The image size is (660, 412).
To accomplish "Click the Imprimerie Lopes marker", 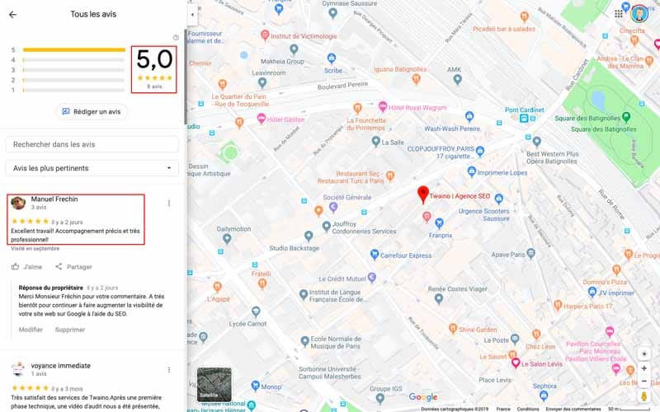I will point(472,171).
